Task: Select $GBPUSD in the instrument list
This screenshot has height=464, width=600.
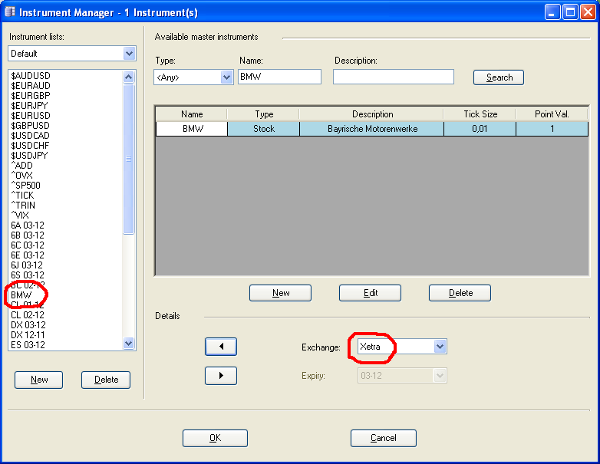Action: pyautogui.click(x=30, y=126)
